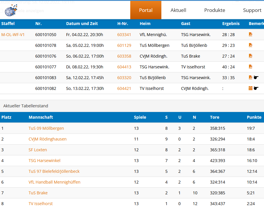Click the handball logo icon

point(11,10)
